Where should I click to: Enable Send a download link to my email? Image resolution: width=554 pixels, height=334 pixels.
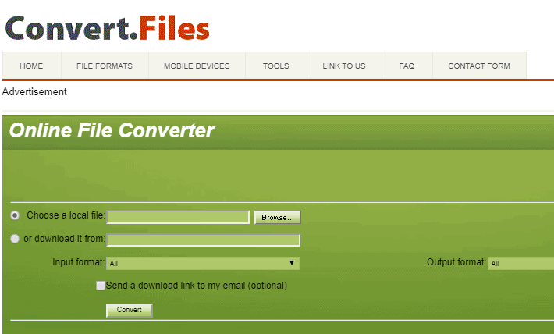(101, 286)
